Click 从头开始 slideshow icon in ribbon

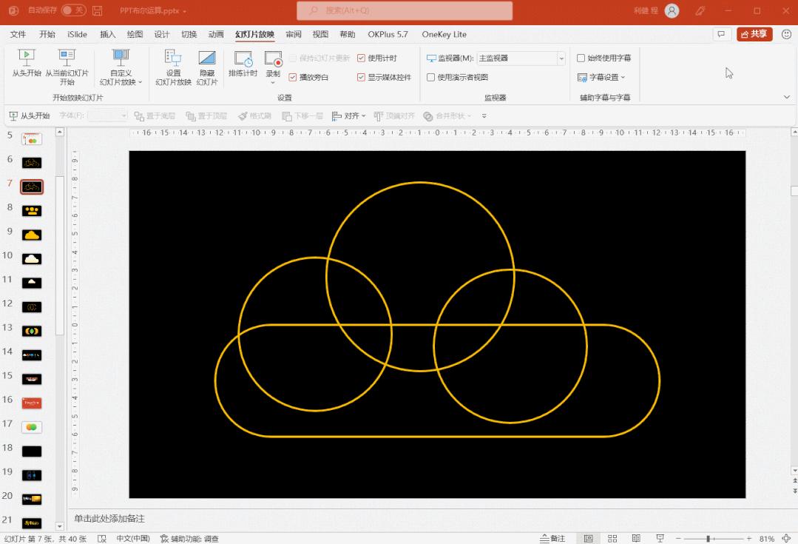[x=27, y=58]
